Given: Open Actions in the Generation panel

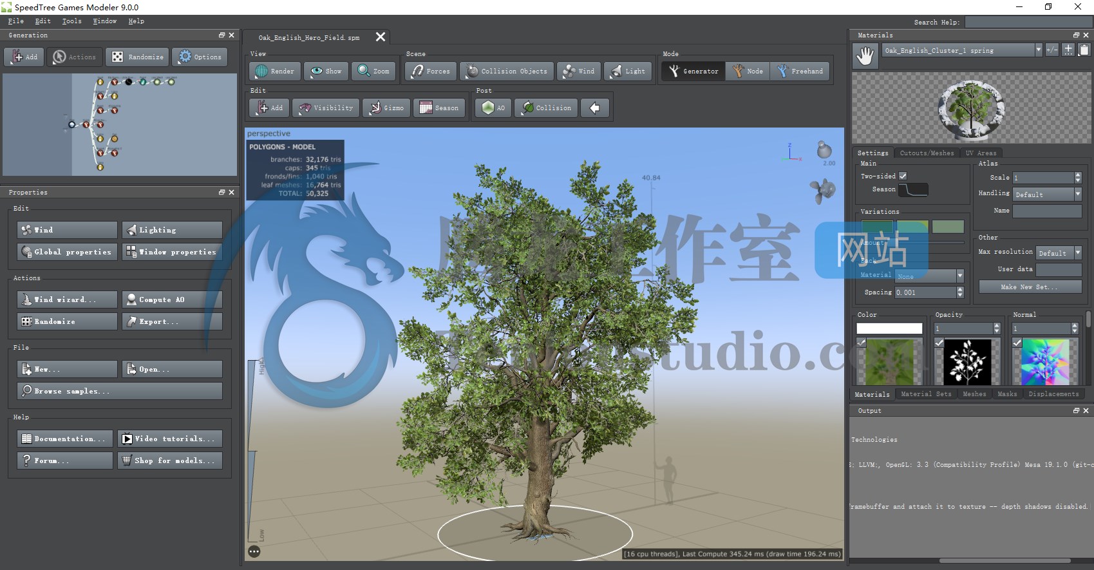Looking at the screenshot, I should tap(75, 57).
